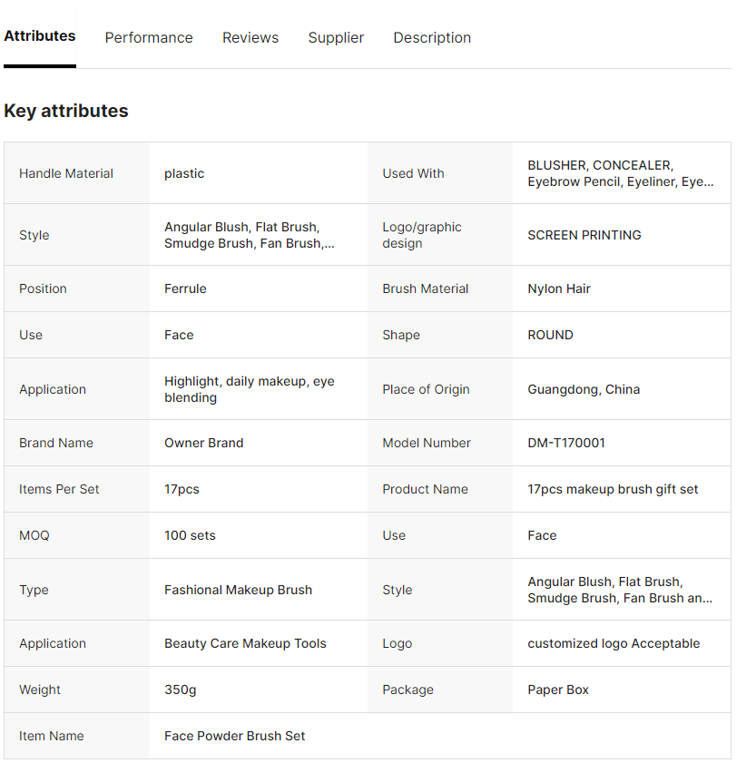The height and width of the screenshot is (763, 746).
Task: Click the Paper Box package value
Action: tap(558, 690)
